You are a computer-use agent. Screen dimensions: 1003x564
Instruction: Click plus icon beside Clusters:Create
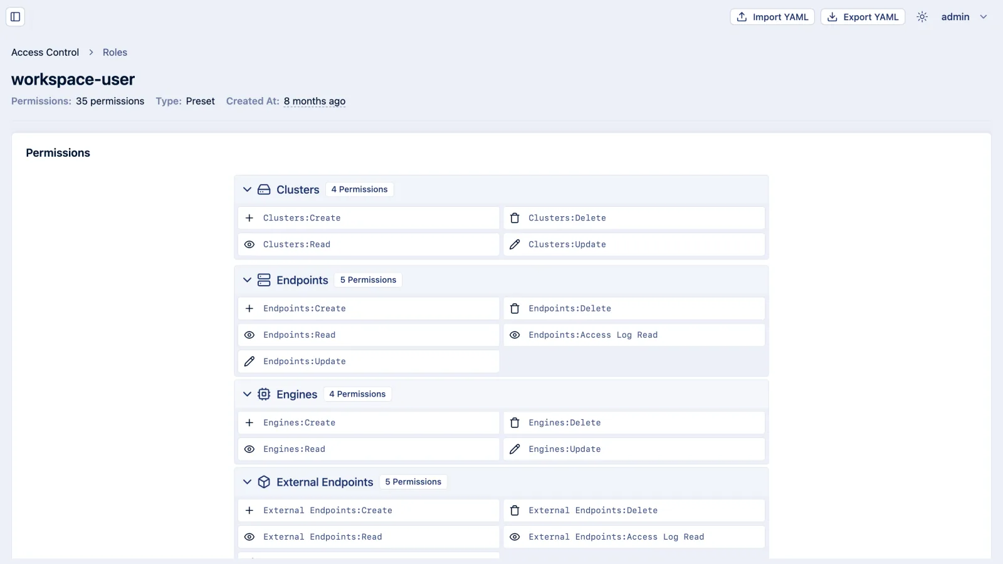point(249,218)
